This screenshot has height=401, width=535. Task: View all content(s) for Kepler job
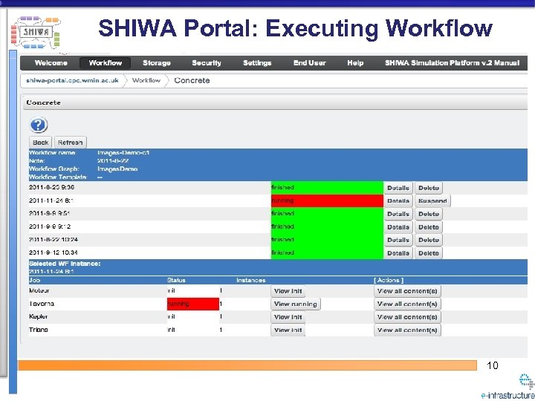(x=407, y=317)
